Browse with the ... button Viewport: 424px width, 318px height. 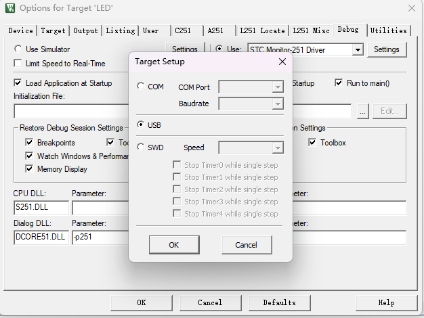point(363,111)
